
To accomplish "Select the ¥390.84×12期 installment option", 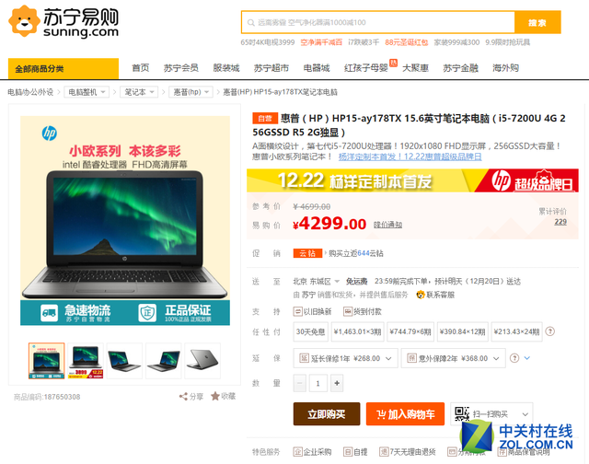I will 463,331.
